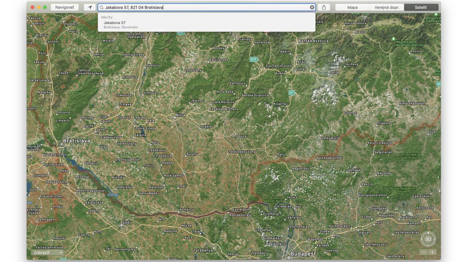Viewport: 466px width, 262px height.
Task: Click the Topoľčany town label
Action: (193, 70)
